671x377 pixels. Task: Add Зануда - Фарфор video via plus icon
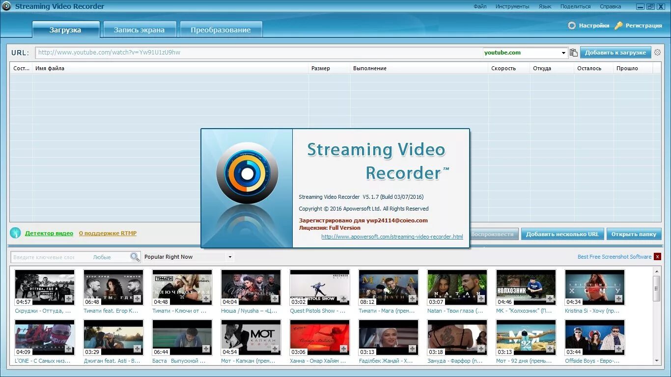(x=481, y=349)
